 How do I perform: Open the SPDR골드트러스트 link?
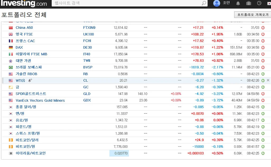click(x=31, y=94)
